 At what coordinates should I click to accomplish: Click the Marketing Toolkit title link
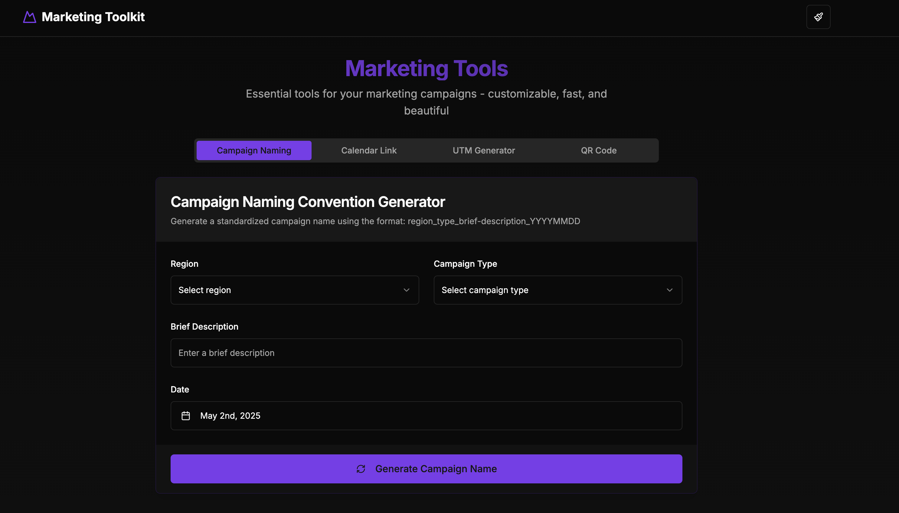(93, 17)
